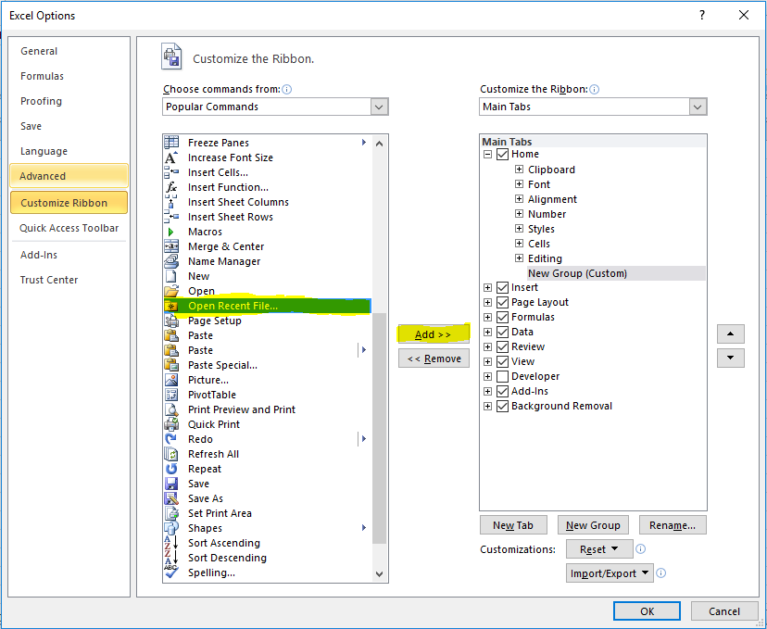
Task: Toggle the Formulas tab checkbox
Action: point(502,317)
